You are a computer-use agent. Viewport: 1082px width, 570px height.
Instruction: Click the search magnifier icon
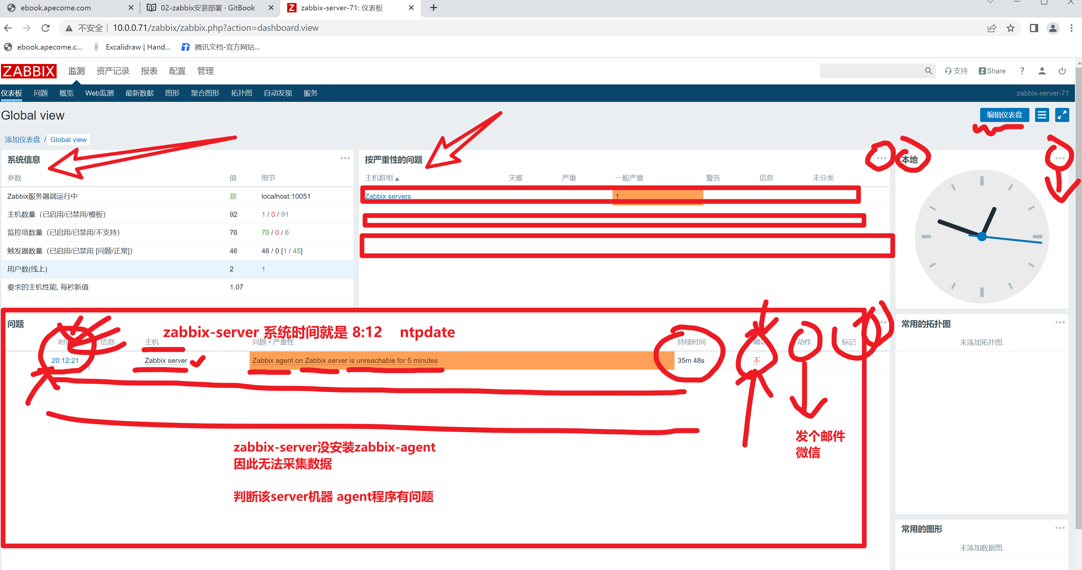[x=928, y=71]
